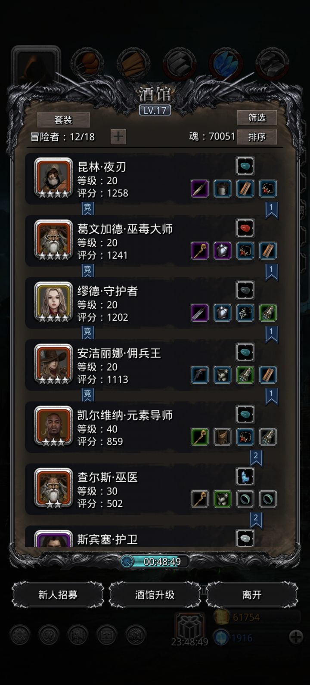Click 新人招募 recruit button

(58, 595)
